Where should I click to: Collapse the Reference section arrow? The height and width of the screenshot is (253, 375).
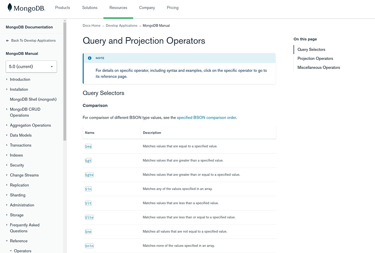point(7,241)
